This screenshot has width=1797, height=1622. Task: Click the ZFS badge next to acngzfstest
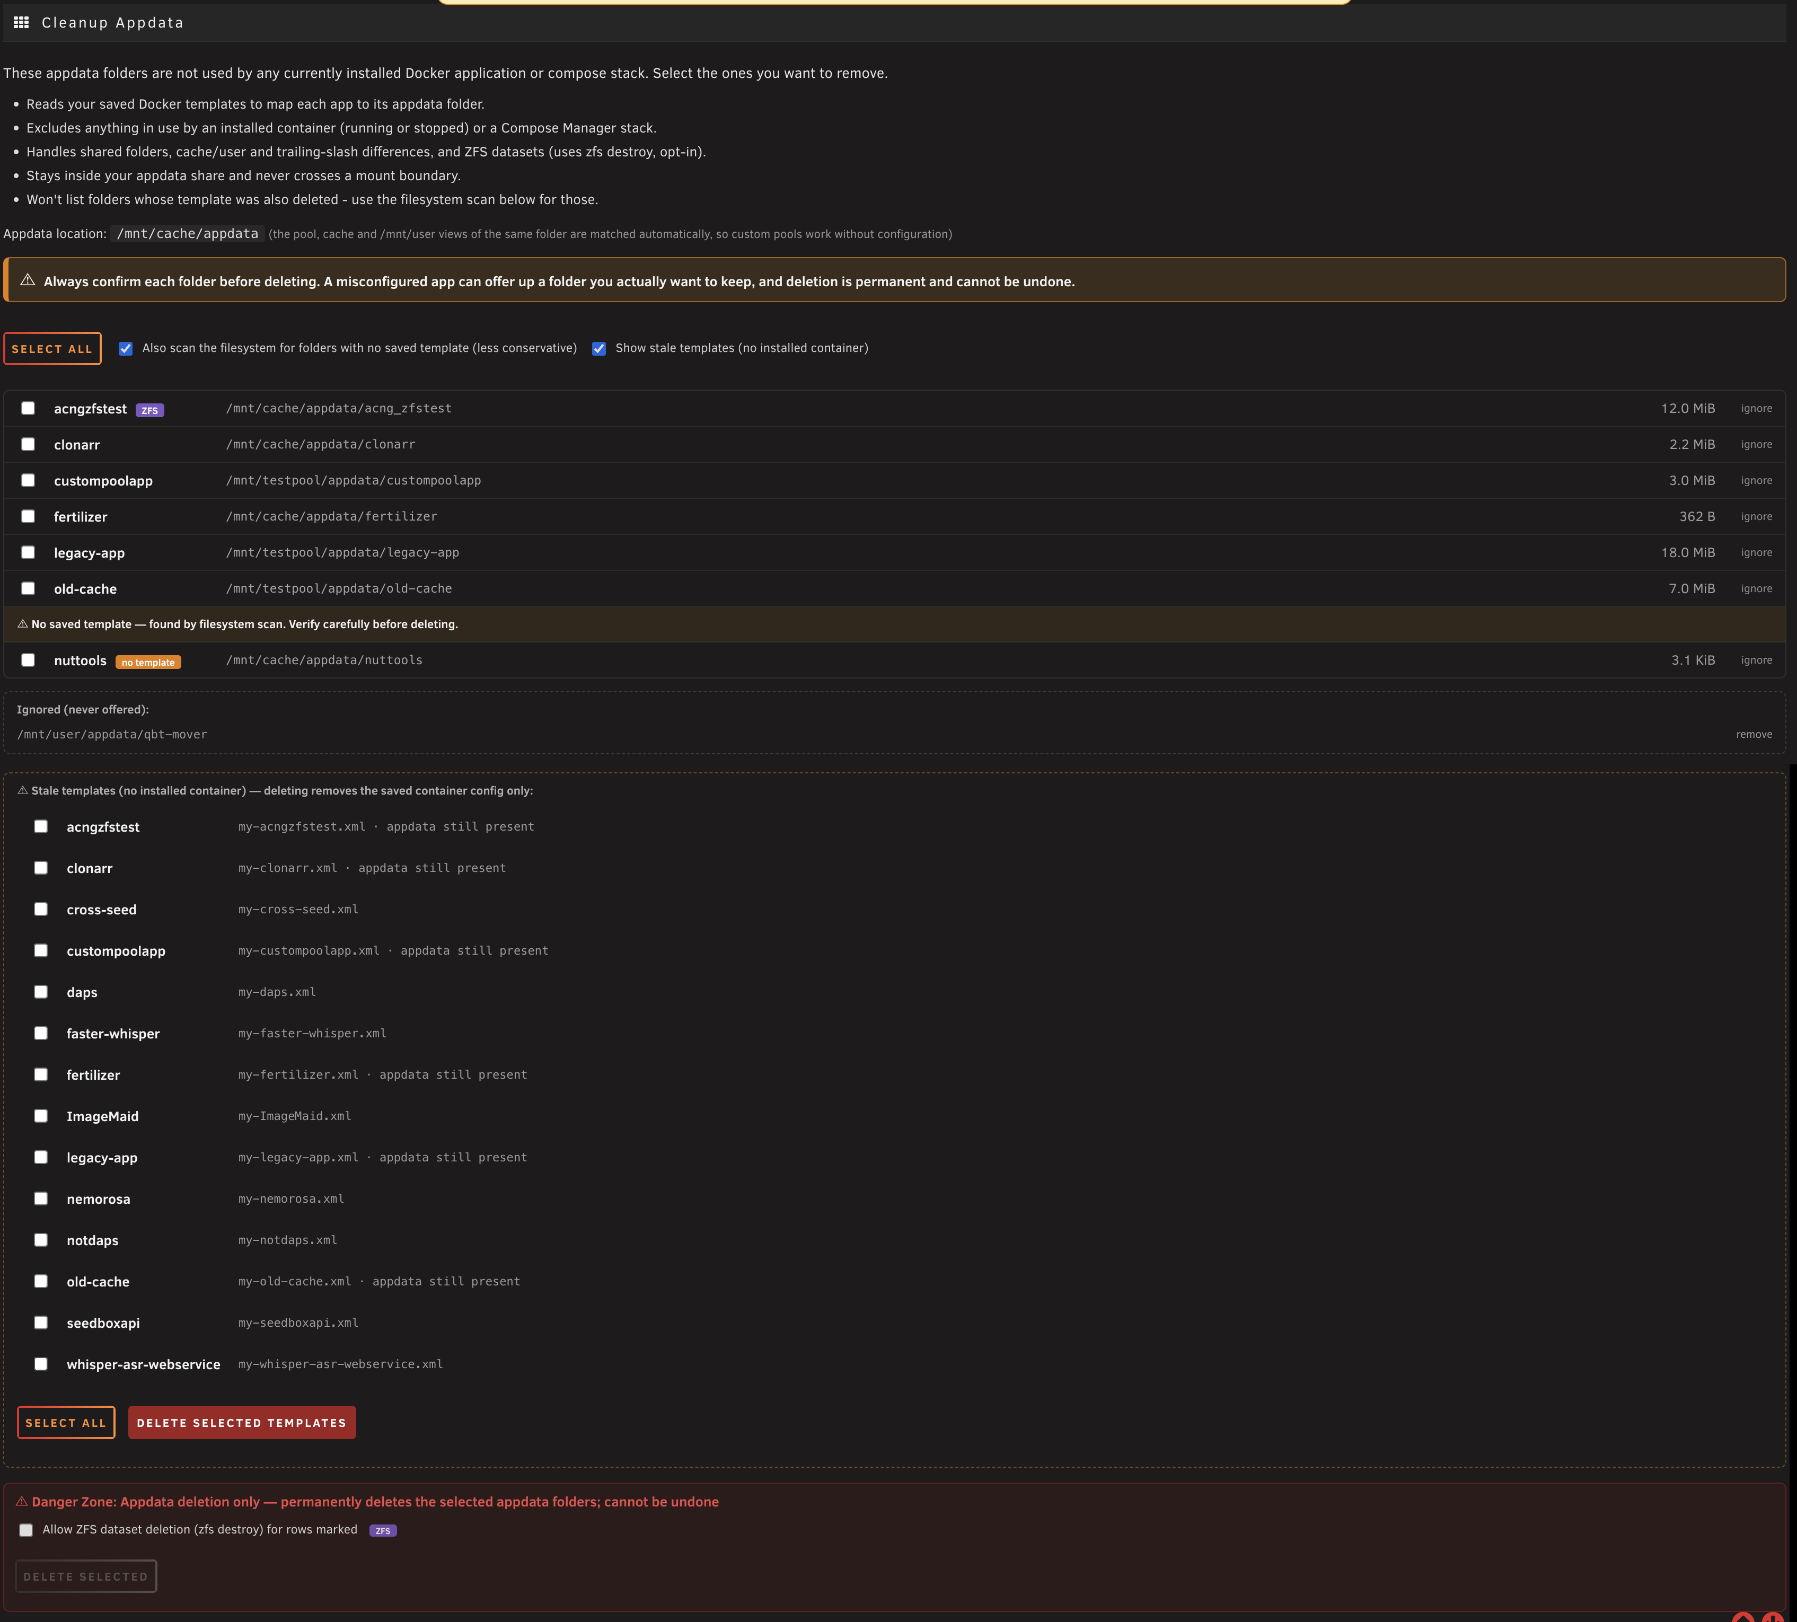[x=149, y=410]
